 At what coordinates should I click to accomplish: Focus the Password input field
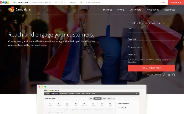[x=151, y=39]
